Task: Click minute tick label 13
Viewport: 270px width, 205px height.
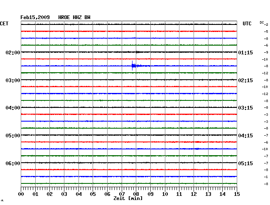Action: coord(208,194)
